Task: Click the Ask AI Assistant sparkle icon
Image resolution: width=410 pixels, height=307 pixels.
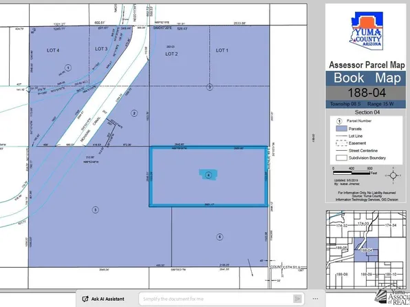Action: click(x=85, y=299)
